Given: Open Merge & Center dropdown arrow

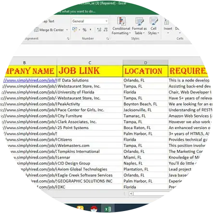Looking at the screenshot, I should pyautogui.click(x=67, y=30).
